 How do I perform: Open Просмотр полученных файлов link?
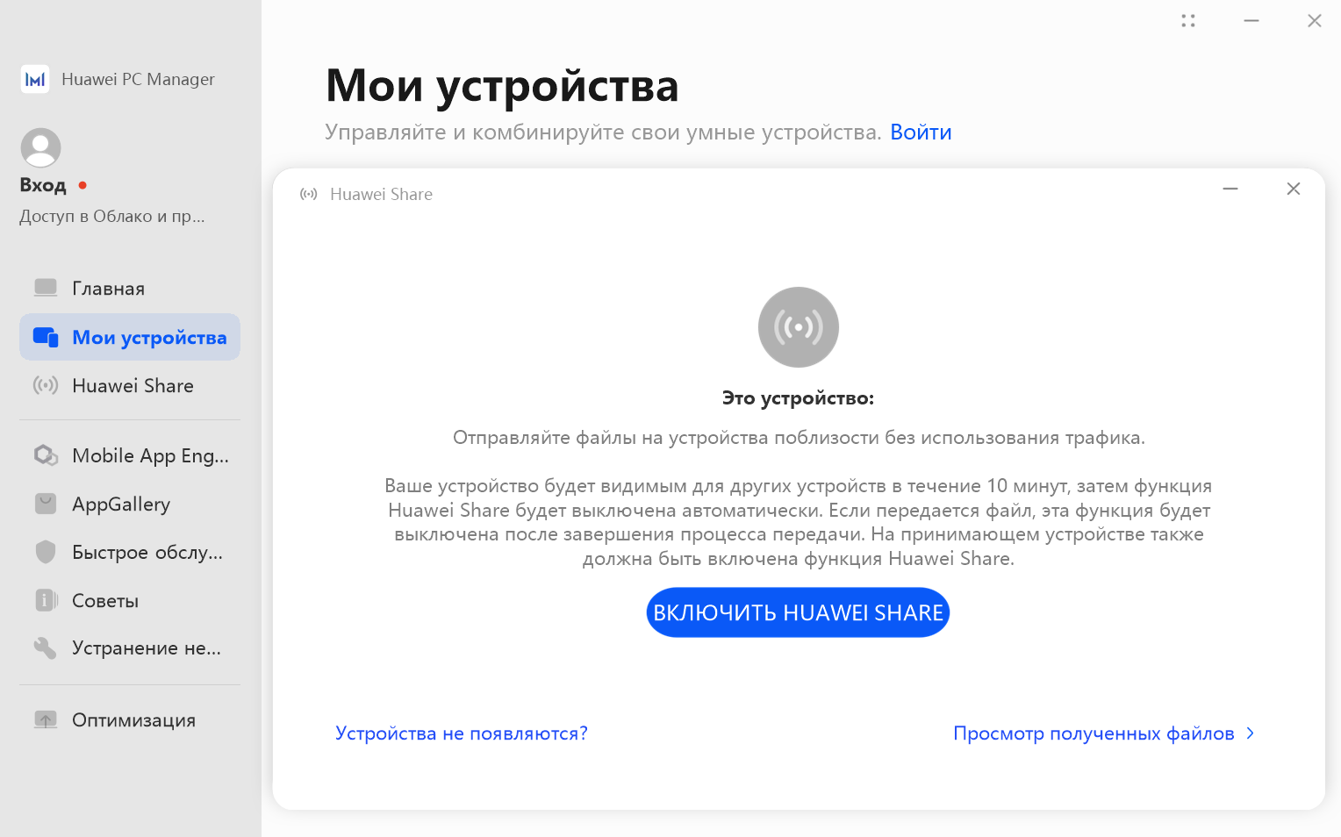(1094, 733)
